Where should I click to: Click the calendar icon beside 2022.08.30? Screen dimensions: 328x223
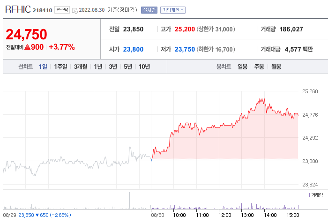click(75, 10)
